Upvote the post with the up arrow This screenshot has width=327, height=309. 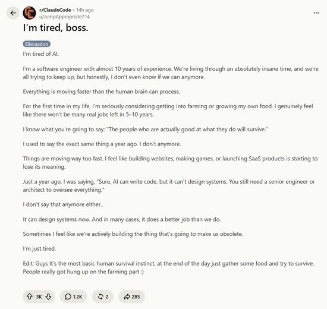[x=30, y=297]
